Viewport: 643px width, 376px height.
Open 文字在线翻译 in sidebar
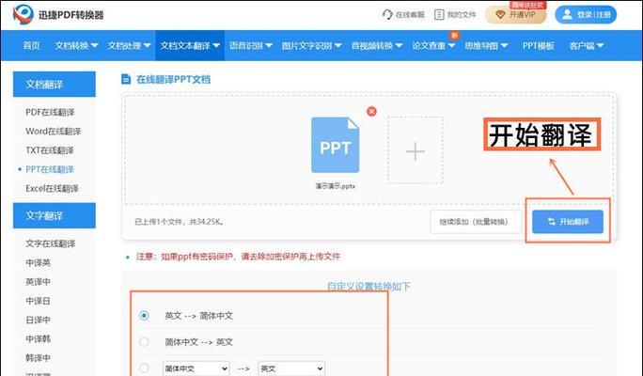tap(51, 243)
